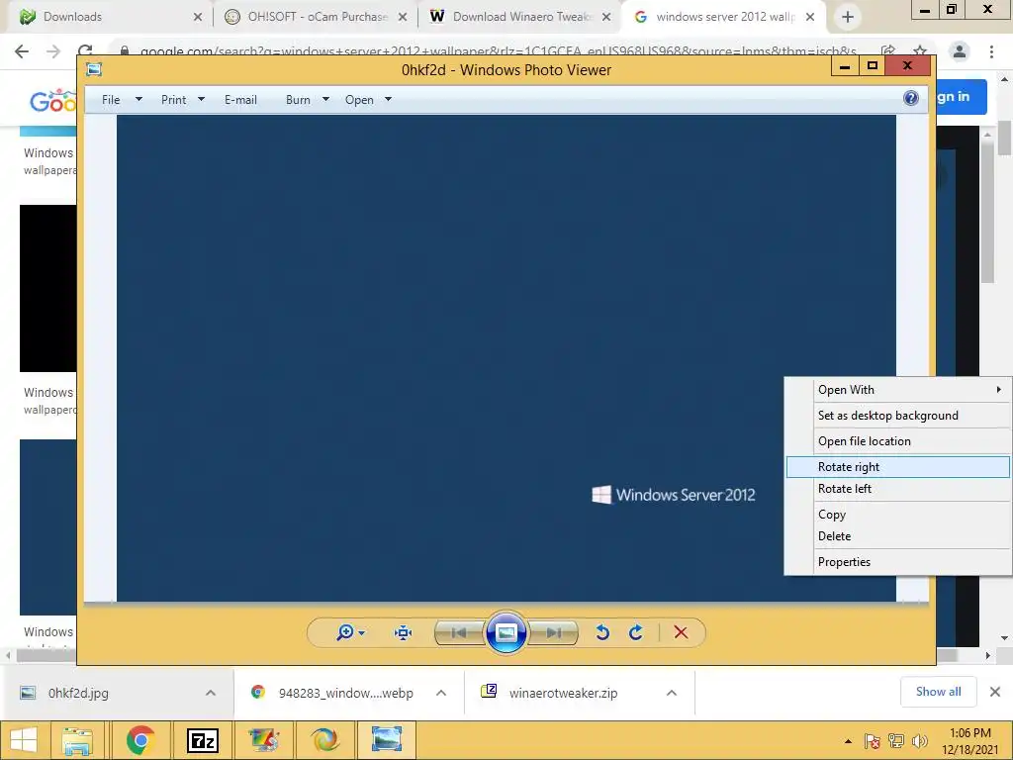1013x760 pixels.
Task: Close the Download Winaero Tweaker tab
Action: tap(606, 18)
